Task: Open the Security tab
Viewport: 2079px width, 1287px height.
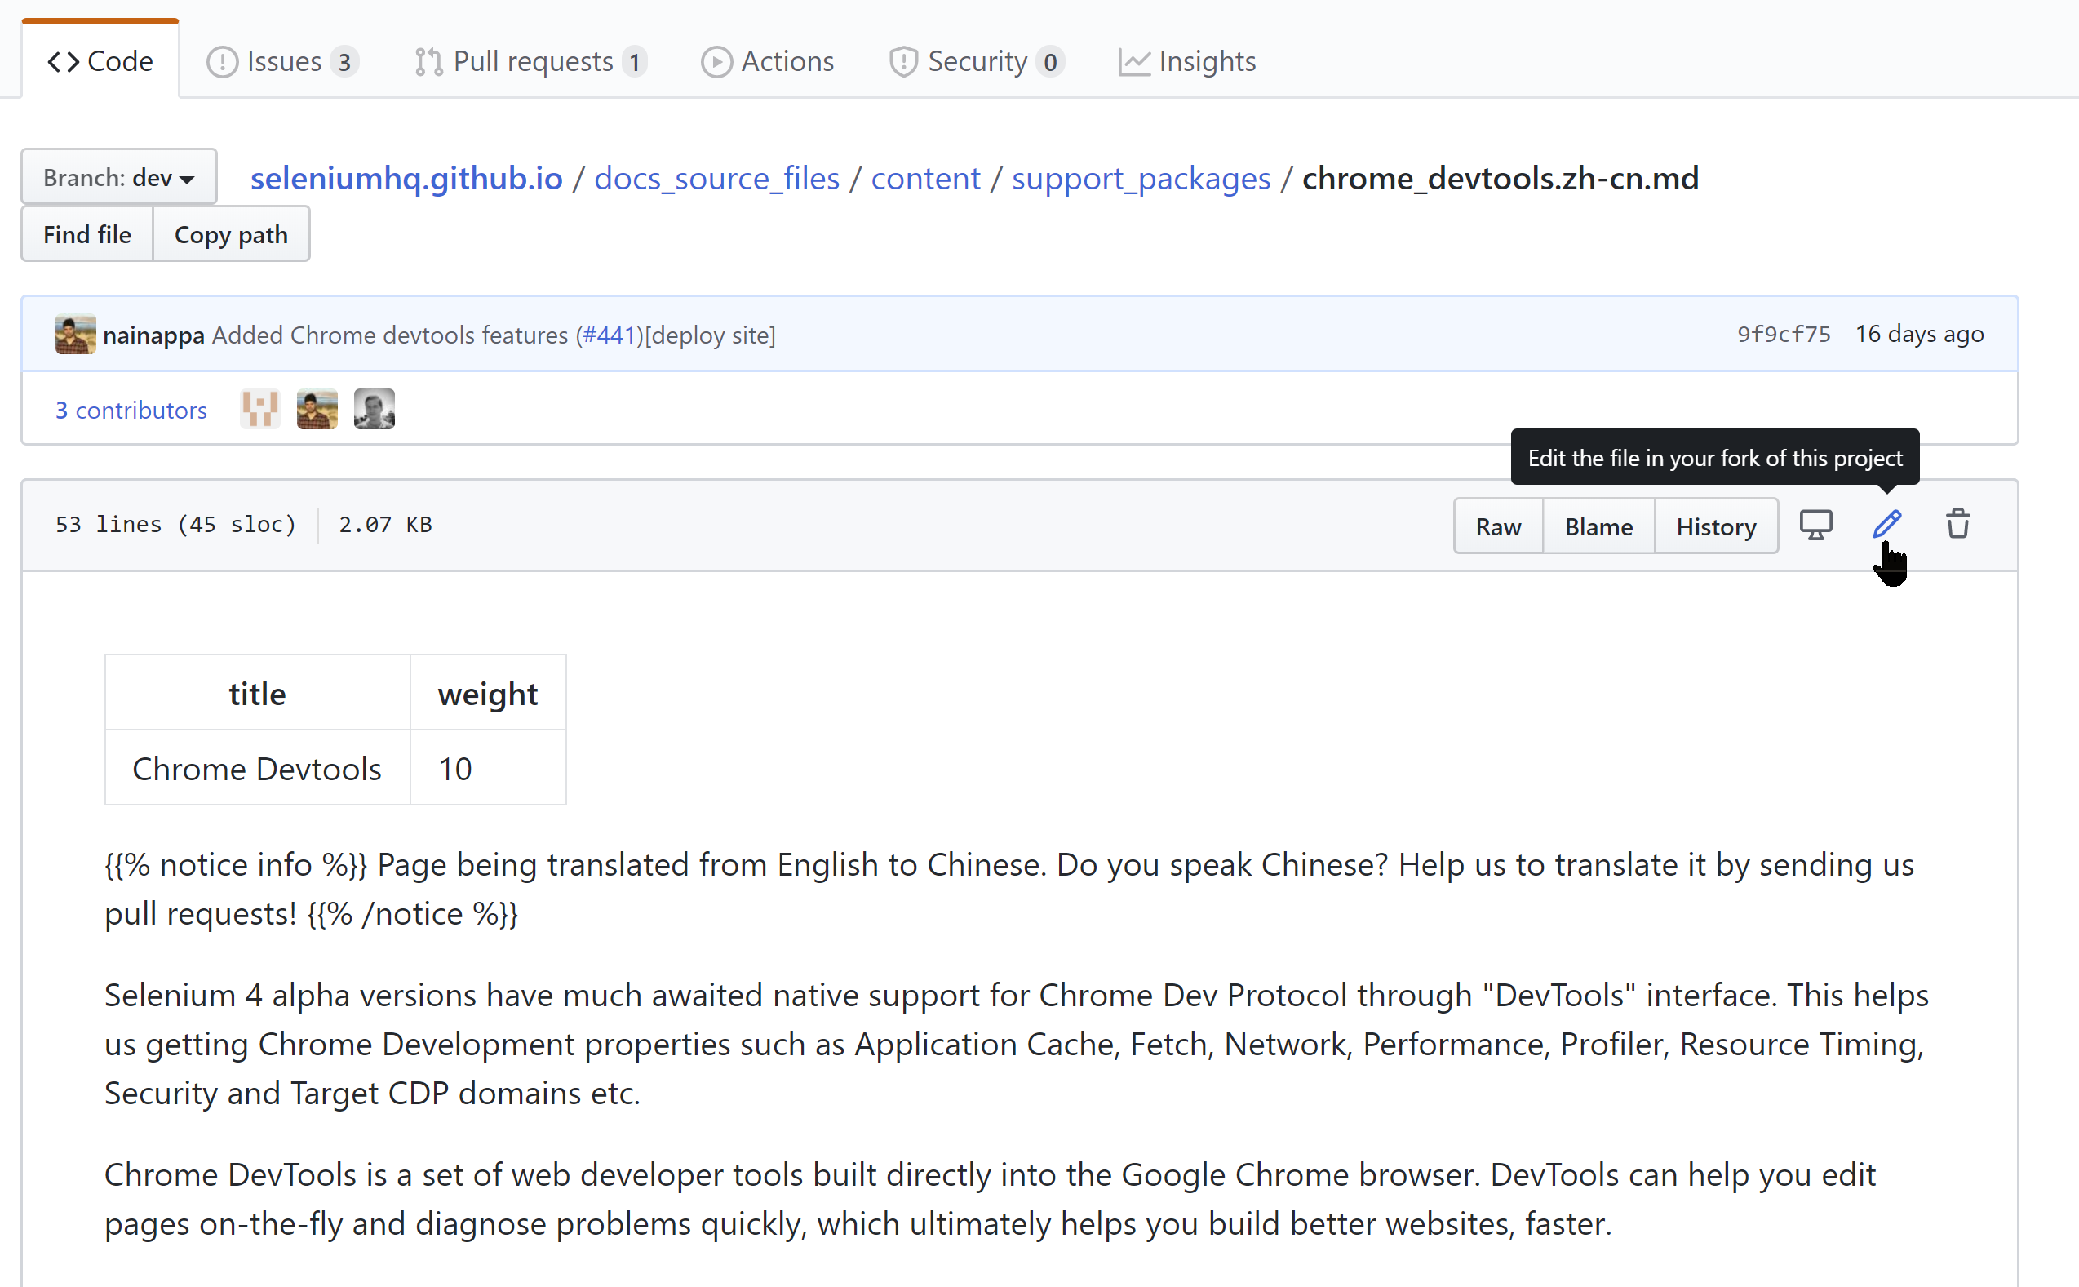Action: click(x=975, y=61)
